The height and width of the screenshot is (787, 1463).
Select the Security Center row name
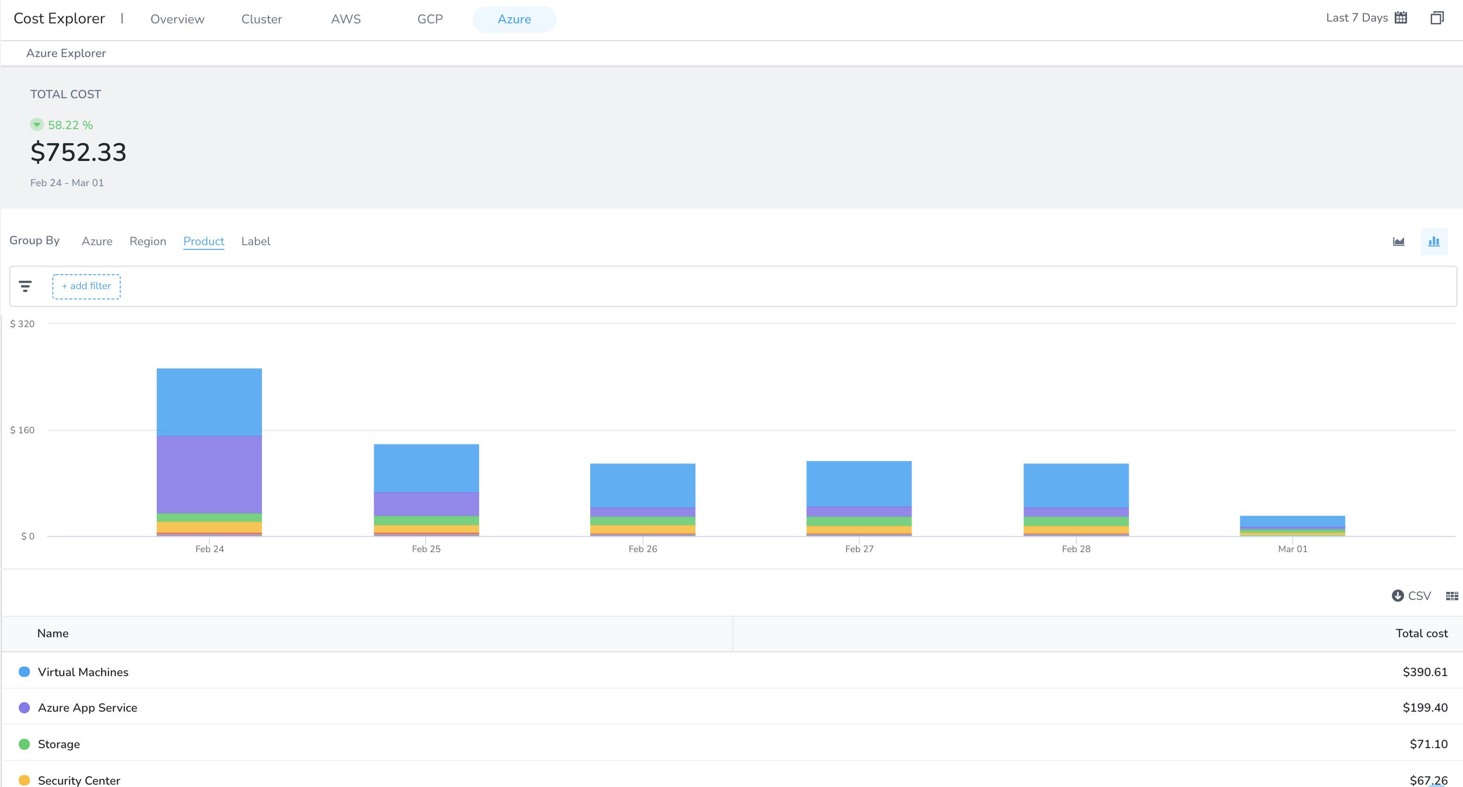79,780
